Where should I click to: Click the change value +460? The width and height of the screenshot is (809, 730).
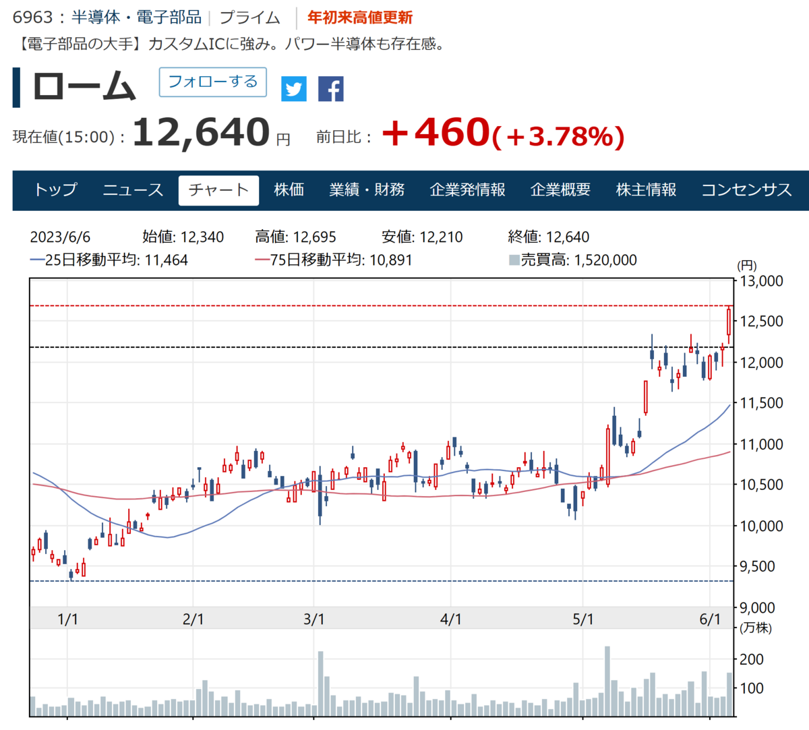click(x=436, y=132)
